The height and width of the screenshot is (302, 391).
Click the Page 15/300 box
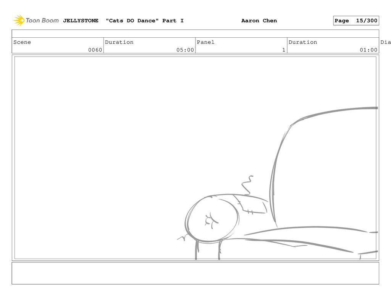(x=356, y=21)
